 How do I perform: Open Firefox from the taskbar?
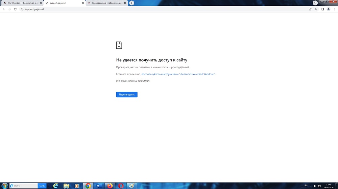pos(110,186)
